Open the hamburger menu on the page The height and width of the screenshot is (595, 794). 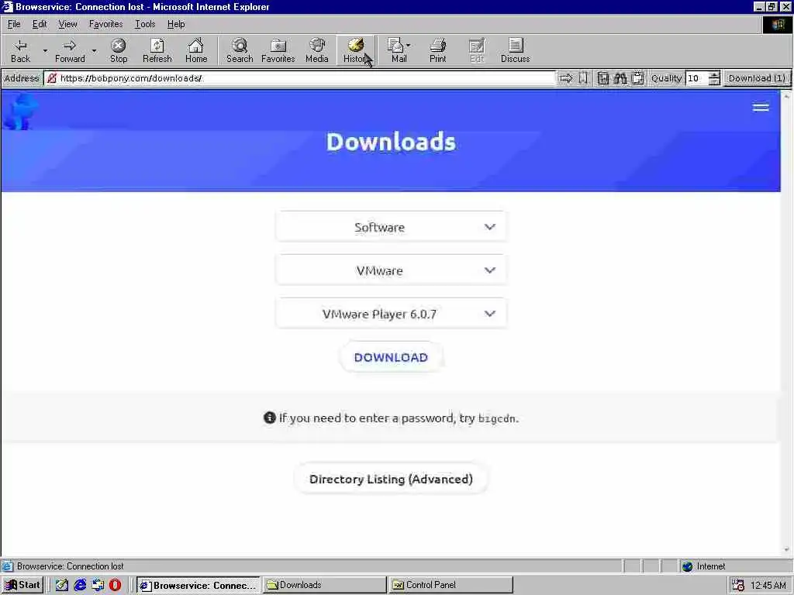coord(761,107)
